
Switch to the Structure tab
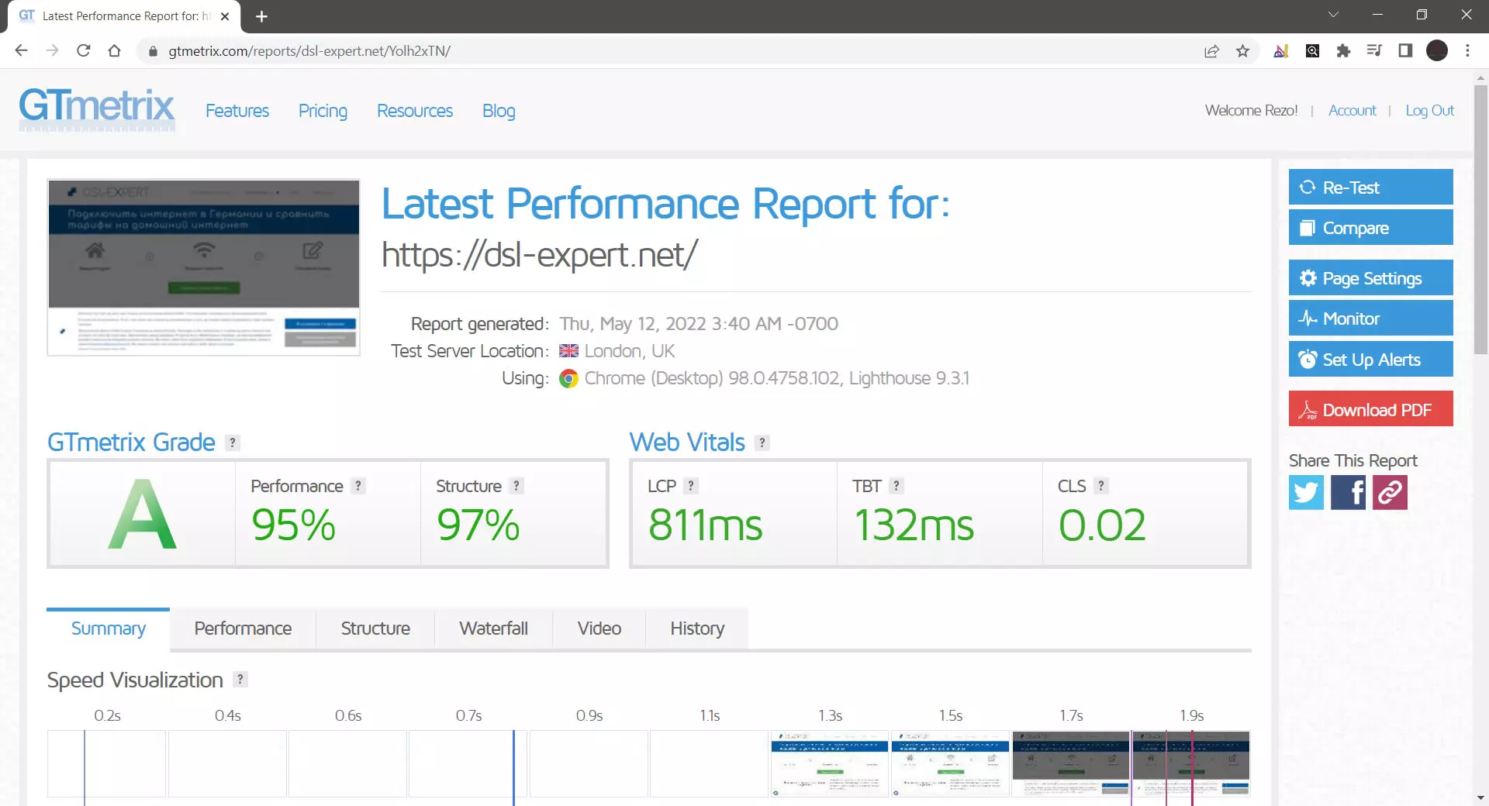(375, 629)
